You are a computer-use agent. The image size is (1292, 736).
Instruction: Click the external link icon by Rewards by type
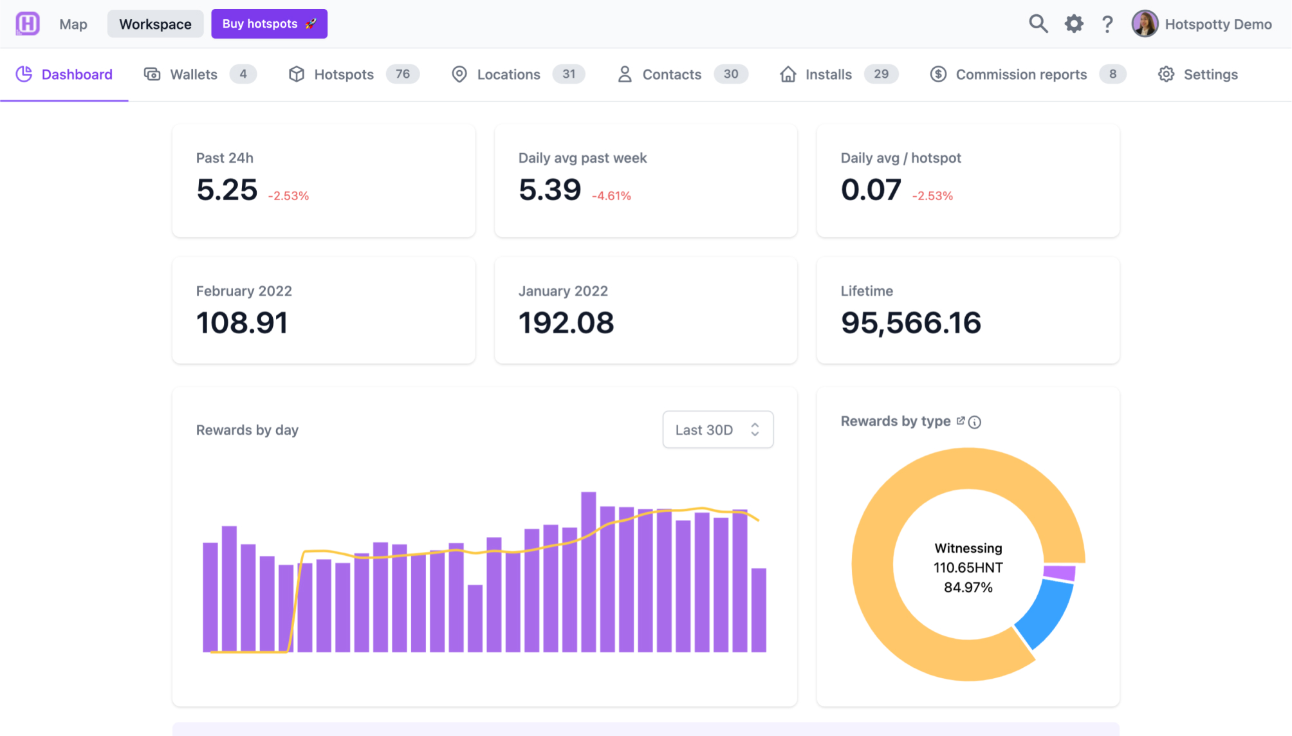[961, 421]
